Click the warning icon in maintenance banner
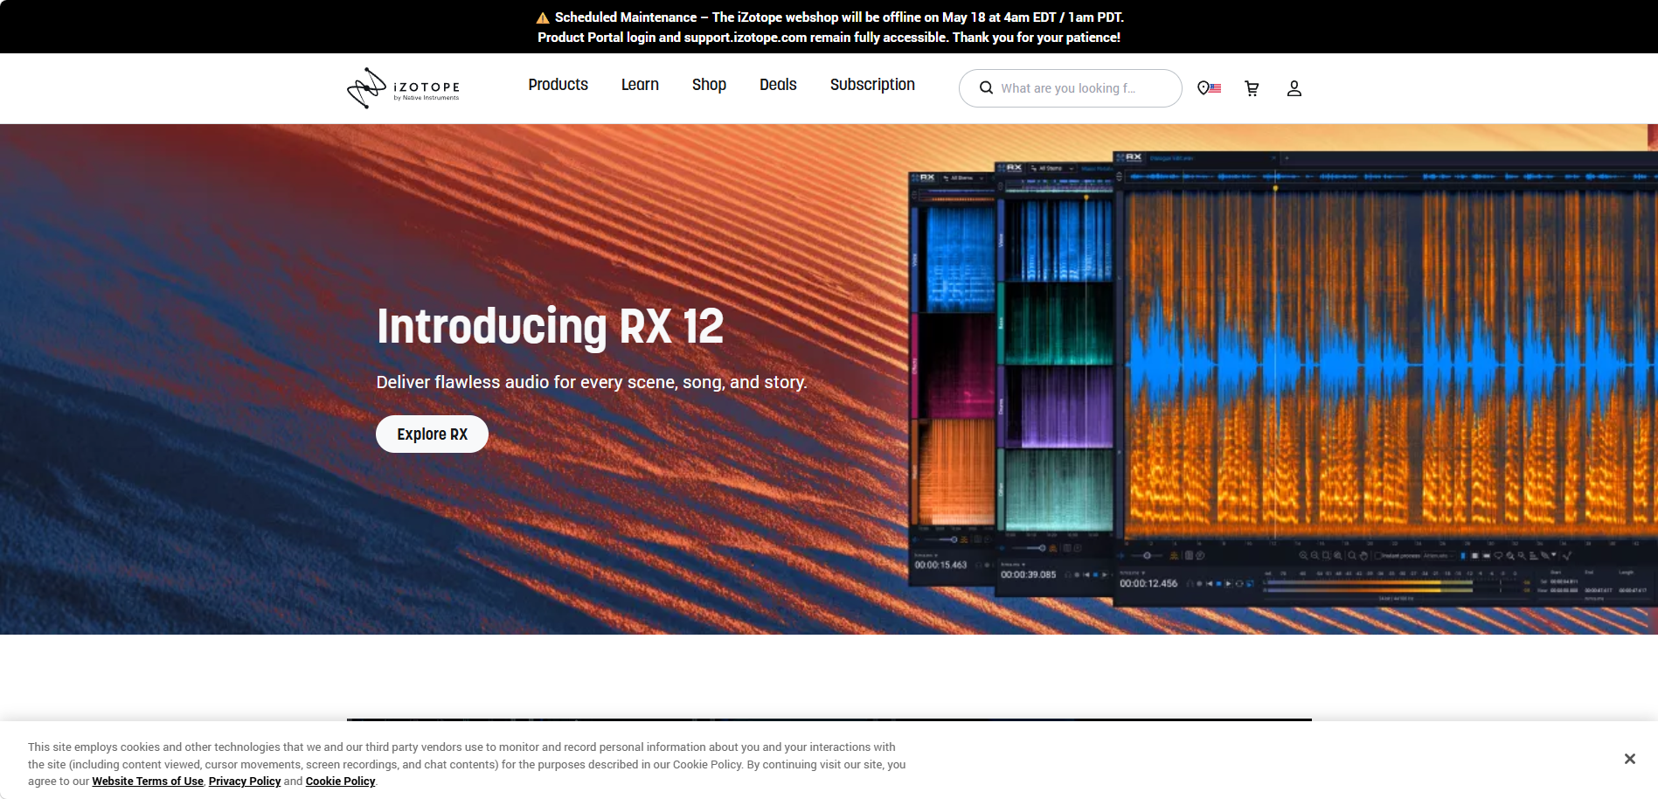1658x799 pixels. pyautogui.click(x=543, y=17)
